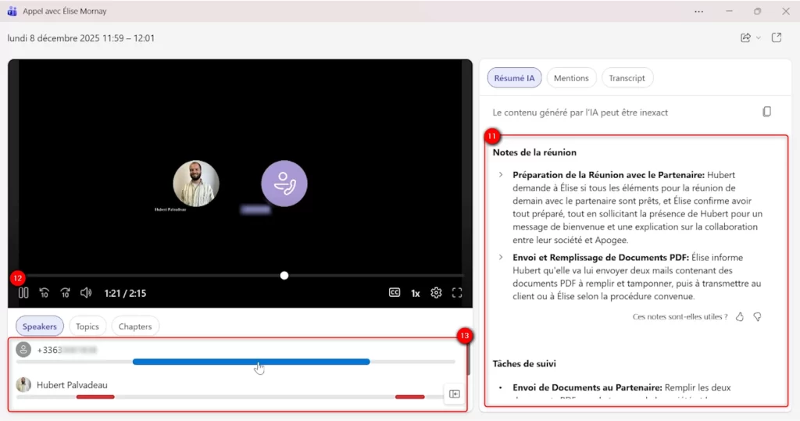Skip forward 10 seconds in recording

pyautogui.click(x=66, y=293)
